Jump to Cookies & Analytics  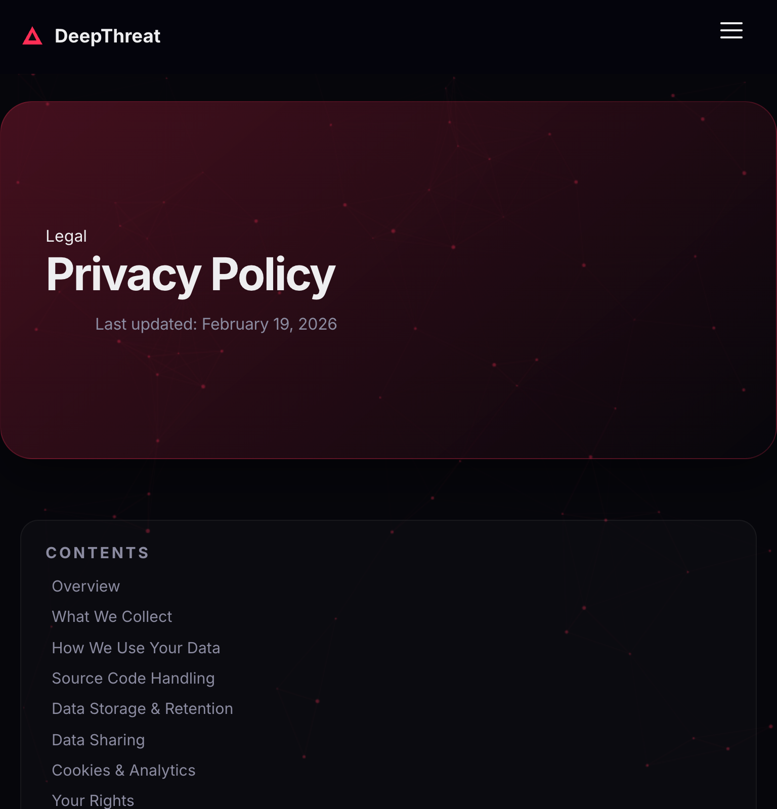pos(123,770)
